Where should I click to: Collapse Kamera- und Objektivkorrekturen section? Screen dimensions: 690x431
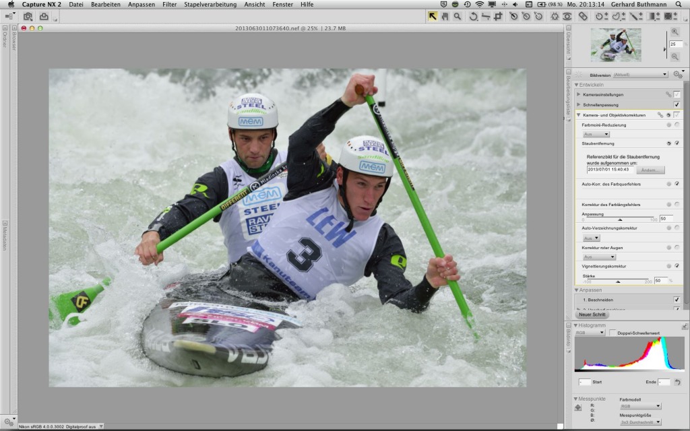click(579, 114)
